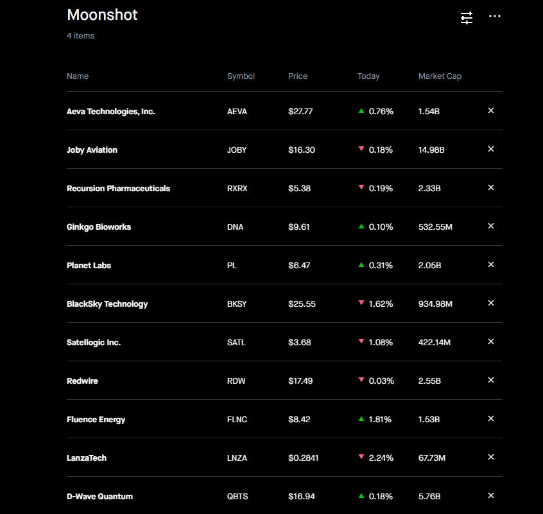Screen dimensions: 543x514
Task: Click the QBTS ticker symbol
Action: pyautogui.click(x=237, y=496)
